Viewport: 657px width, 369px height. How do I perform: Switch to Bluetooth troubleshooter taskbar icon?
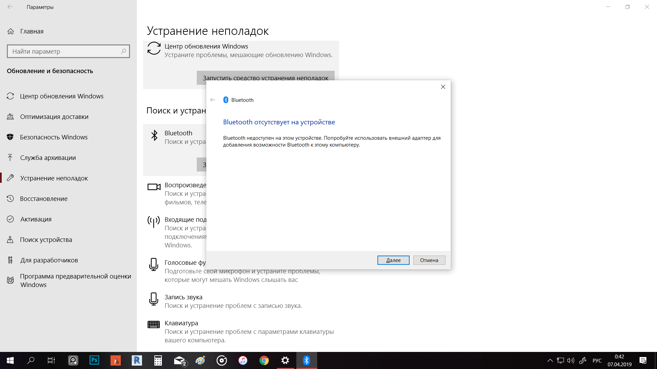pos(307,360)
